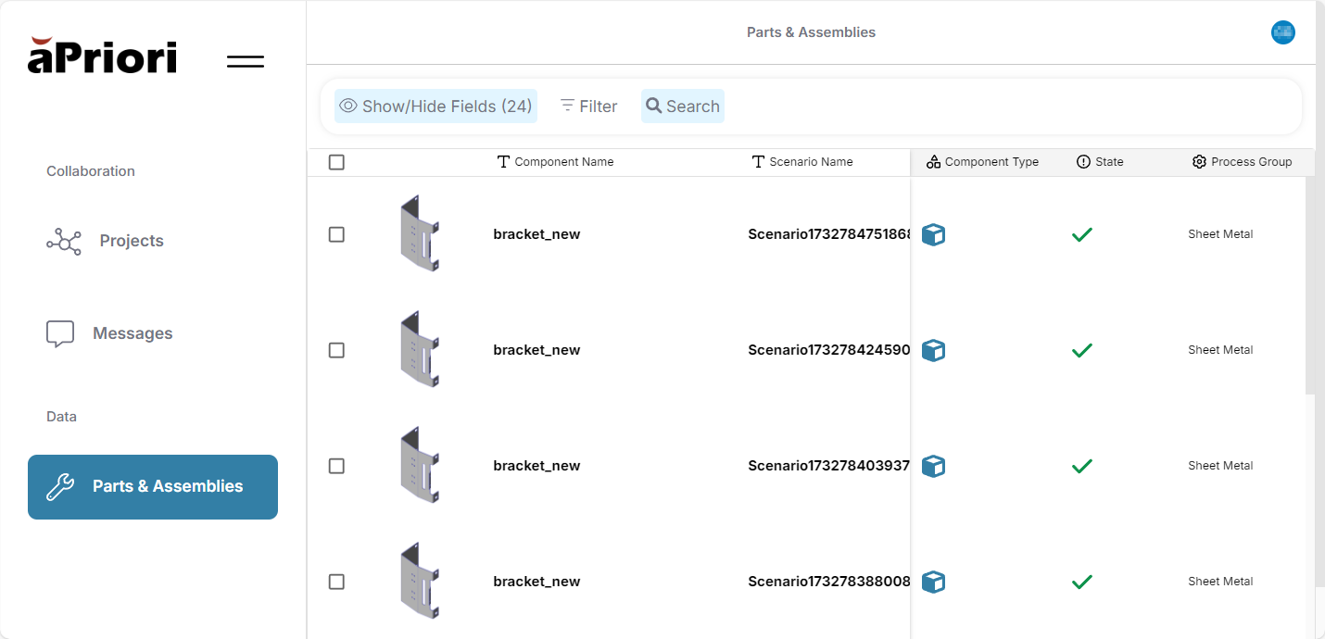Screen dimensions: 1325x639
Task: Click the hamburger menu icon beside the logo
Action: tap(246, 62)
